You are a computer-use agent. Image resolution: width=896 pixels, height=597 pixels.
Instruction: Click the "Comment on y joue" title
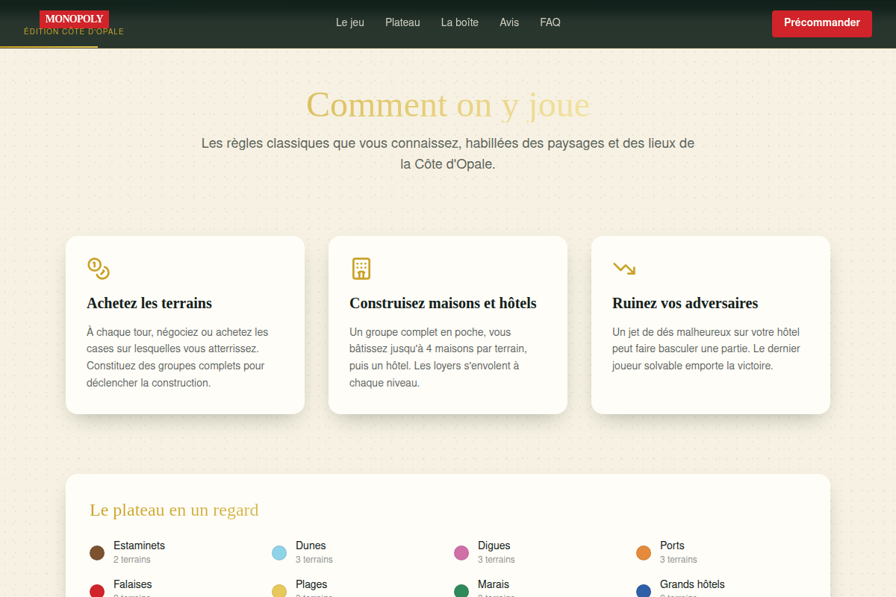pos(448,104)
